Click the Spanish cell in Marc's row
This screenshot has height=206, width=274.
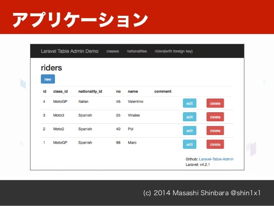click(85, 143)
